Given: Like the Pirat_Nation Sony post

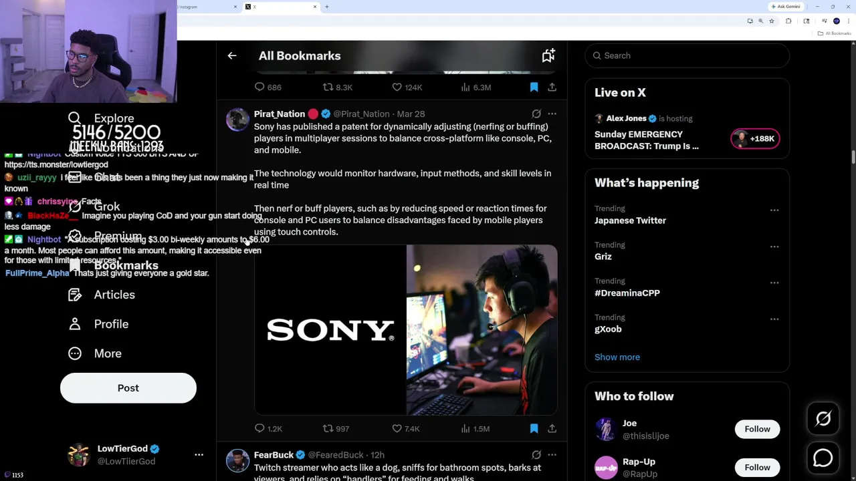Looking at the screenshot, I should click(405, 429).
